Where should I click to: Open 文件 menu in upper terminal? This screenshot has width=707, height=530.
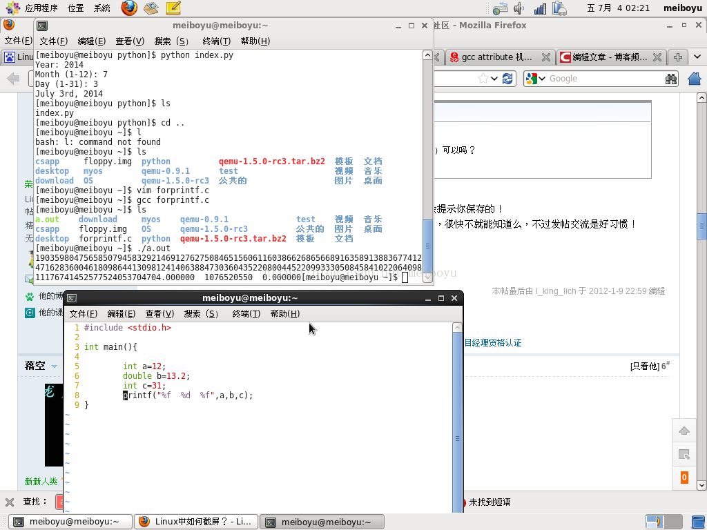[54, 41]
